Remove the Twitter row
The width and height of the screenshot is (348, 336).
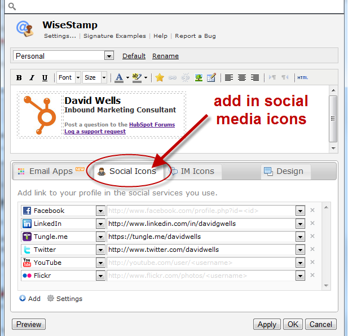pyautogui.click(x=312, y=249)
